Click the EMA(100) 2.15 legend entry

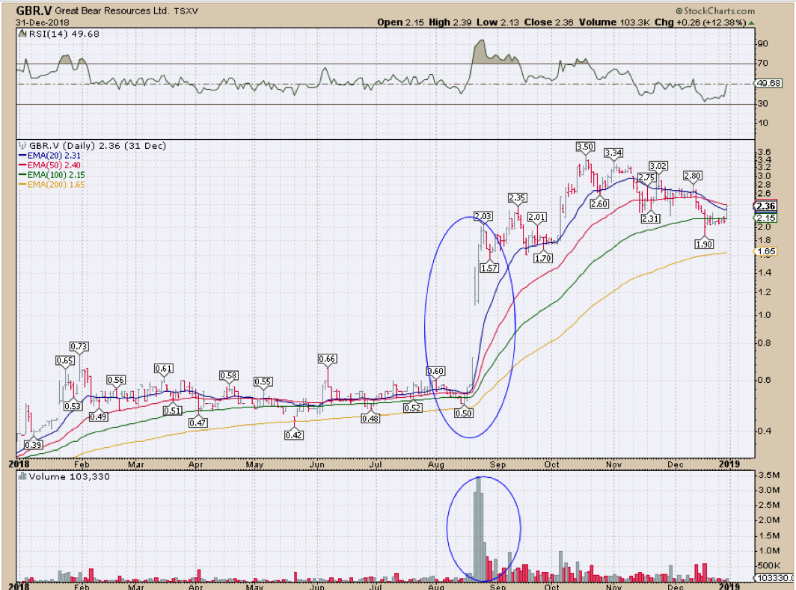52,175
